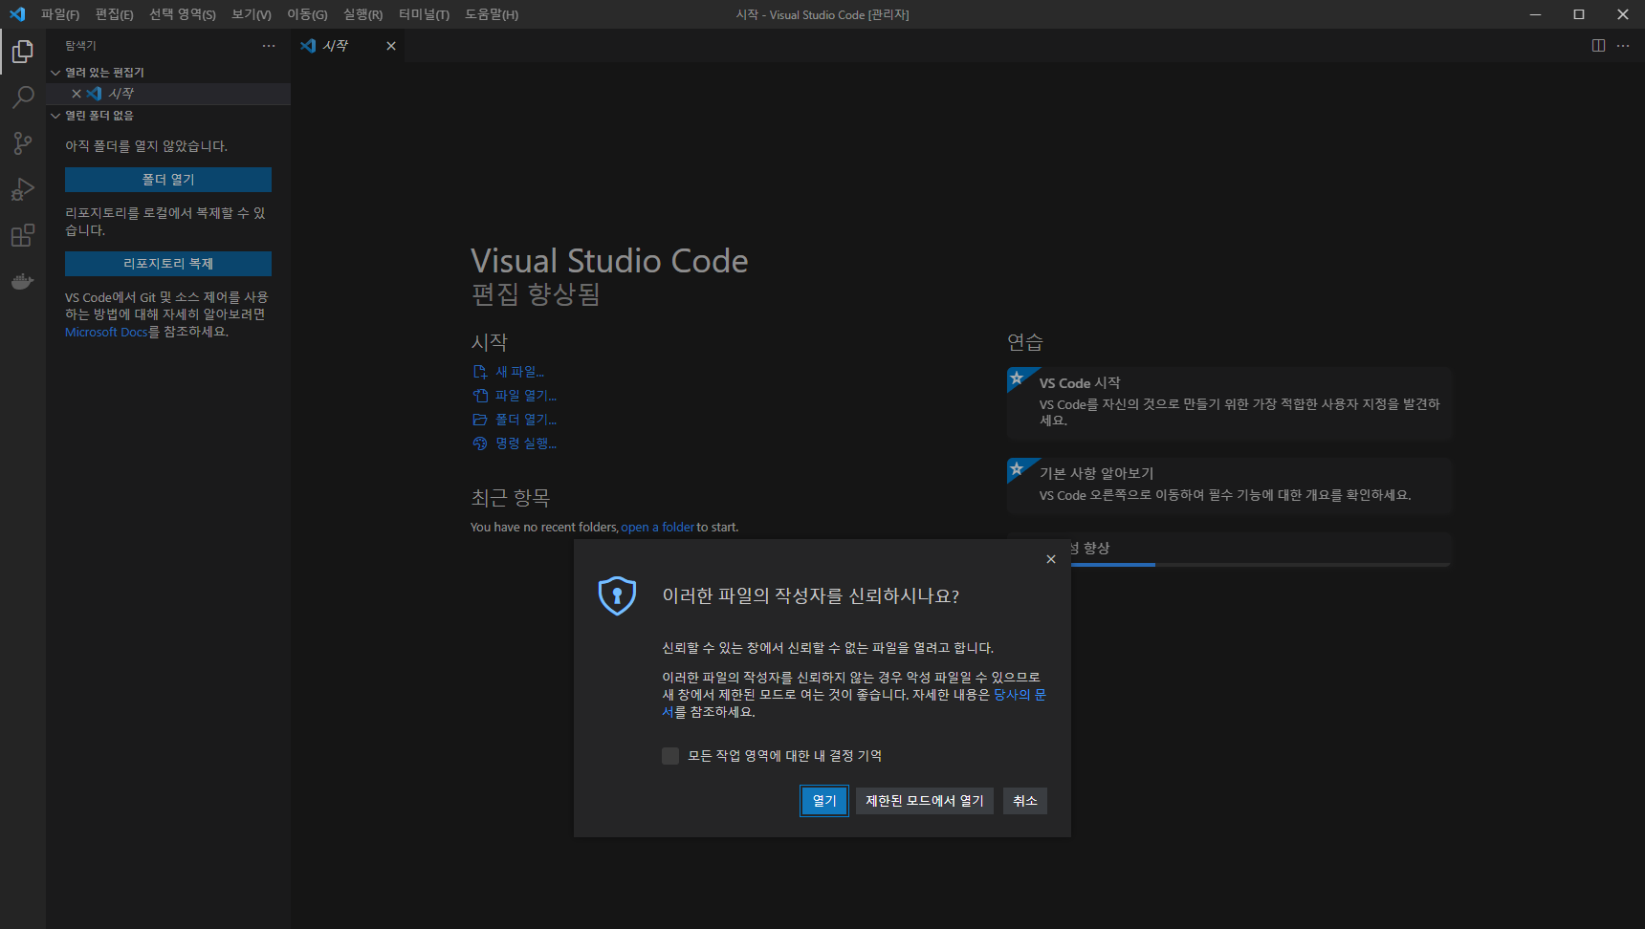The image size is (1645, 929).
Task: Open the 편집(E) menu
Action: point(114,14)
